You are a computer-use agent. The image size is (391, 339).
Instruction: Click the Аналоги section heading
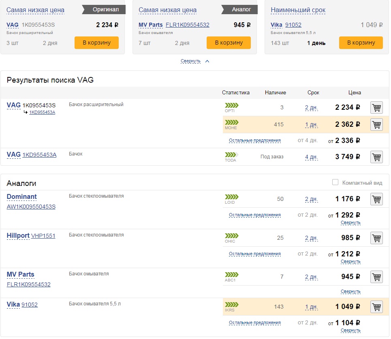pos(21,183)
